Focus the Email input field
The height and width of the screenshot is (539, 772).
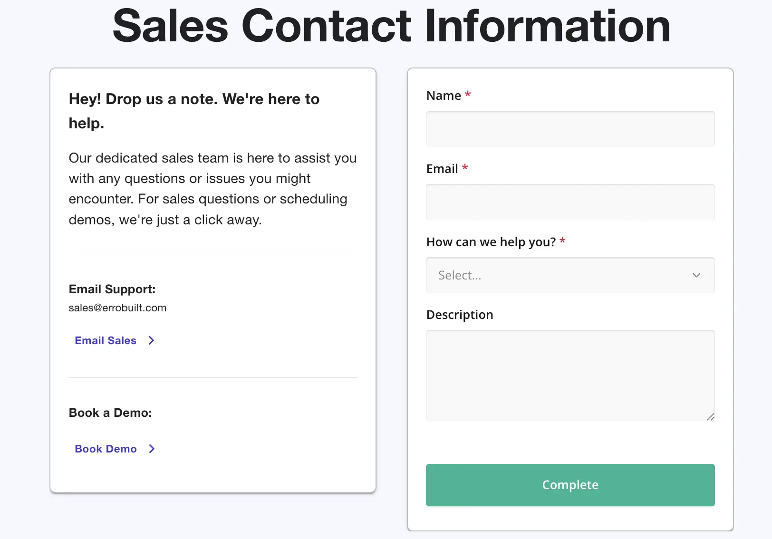click(569, 202)
